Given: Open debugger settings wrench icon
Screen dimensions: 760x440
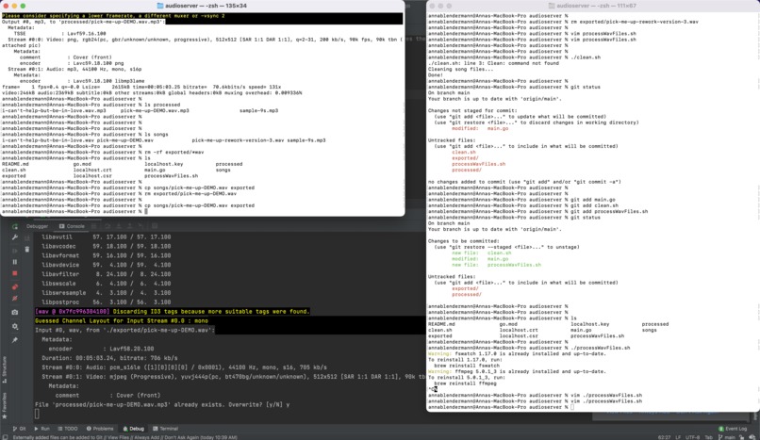Looking at the screenshot, I should [x=14, y=237].
